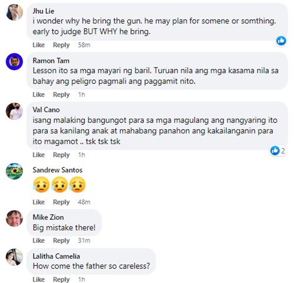
Task: Open the 31m timestamp on Mike Zion's comment
Action: click(84, 241)
